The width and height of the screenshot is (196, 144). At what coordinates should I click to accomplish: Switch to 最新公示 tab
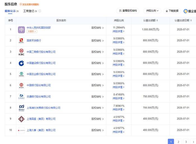point(11,11)
